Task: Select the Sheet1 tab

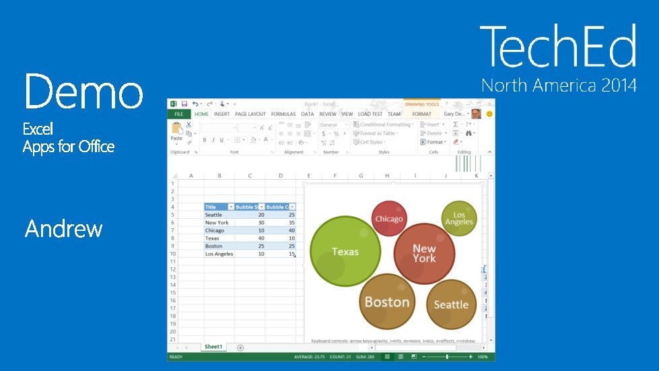Action: click(x=213, y=347)
